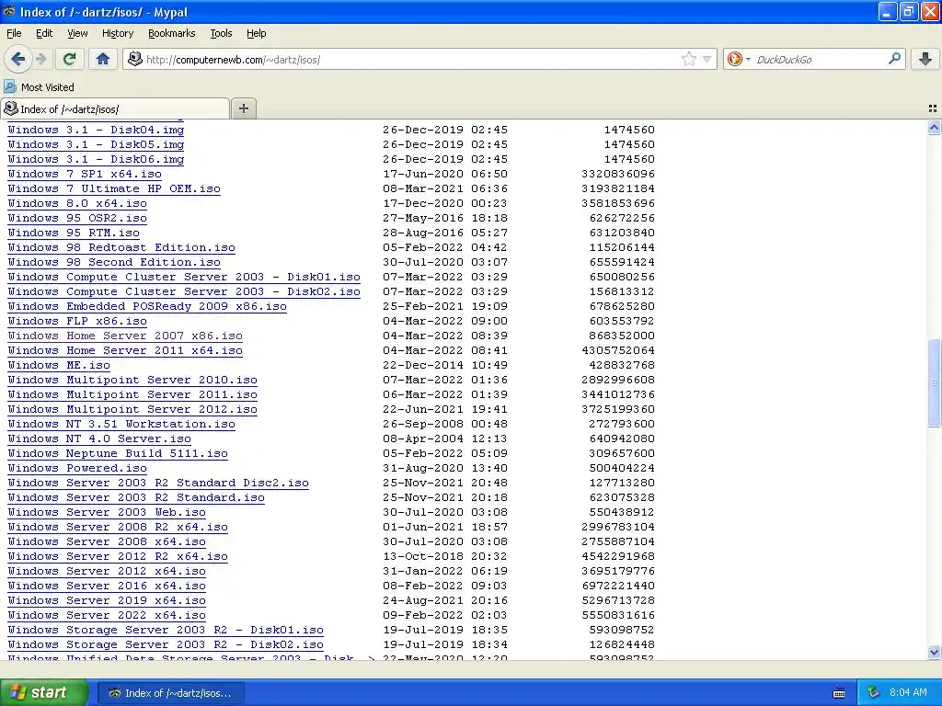Open the URL history dropdown arrow

(707, 59)
